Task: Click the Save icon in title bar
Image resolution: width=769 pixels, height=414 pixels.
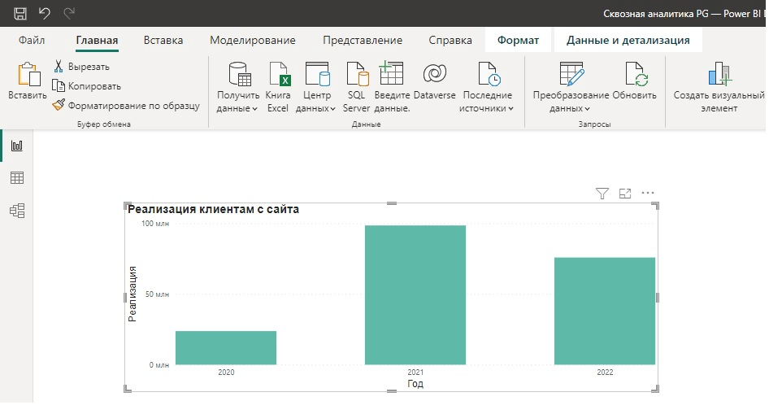Action: (20, 14)
